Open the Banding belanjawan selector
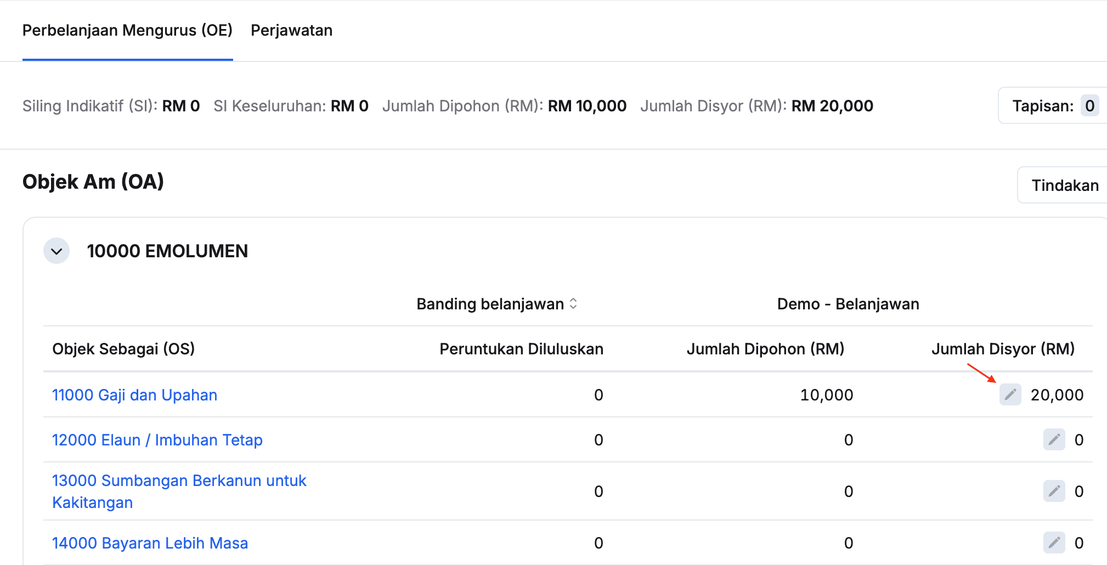1107x565 pixels. pyautogui.click(x=496, y=304)
